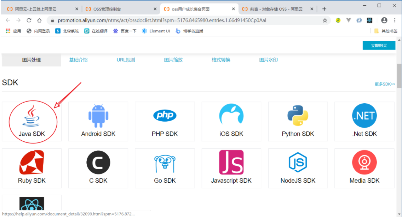Open the Python SDK card

[298, 121]
